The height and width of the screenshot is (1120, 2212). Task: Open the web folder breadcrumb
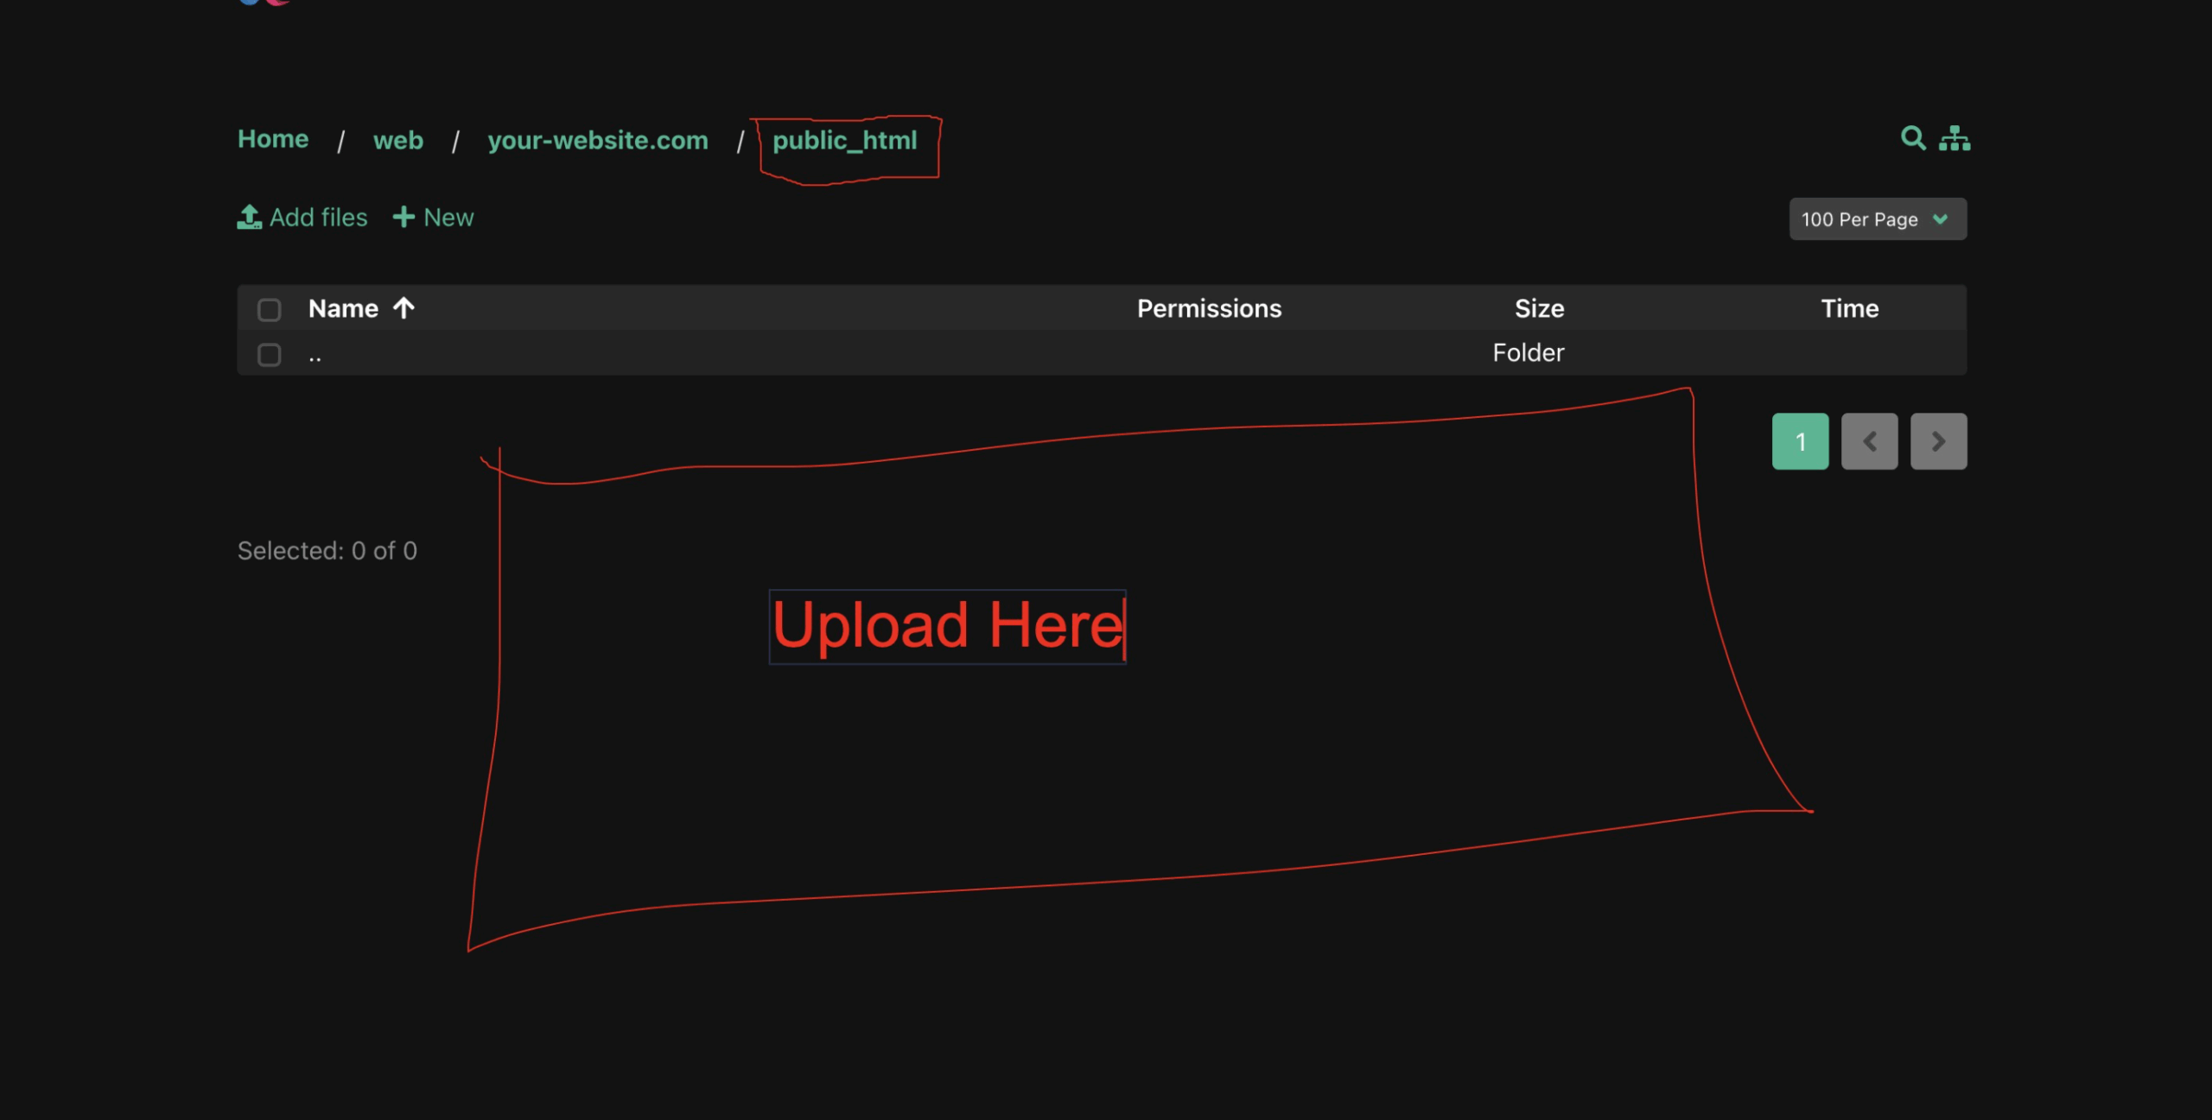point(397,140)
